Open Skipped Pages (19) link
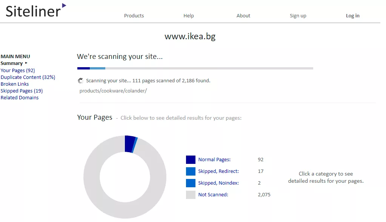Image resolution: width=386 pixels, height=222 pixels. [22, 91]
